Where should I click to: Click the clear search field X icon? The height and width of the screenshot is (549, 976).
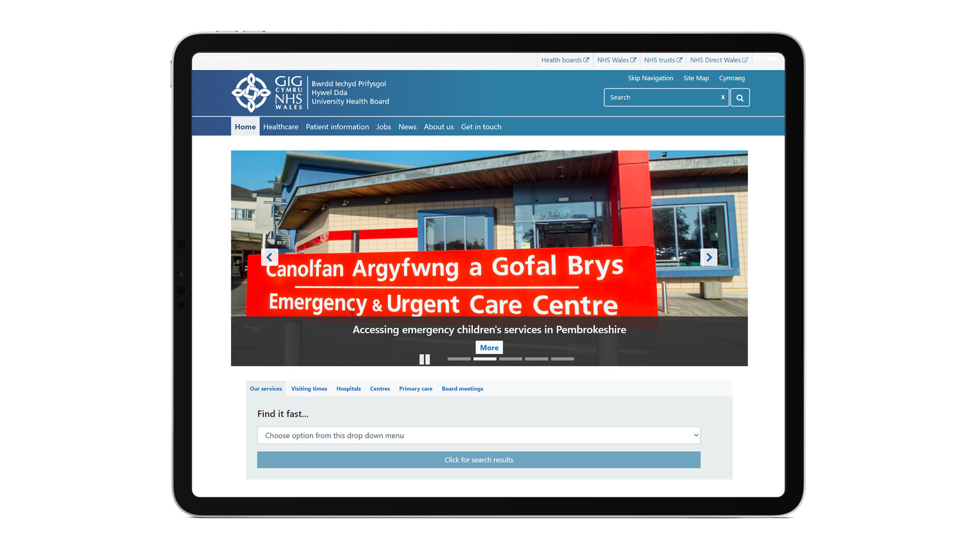(x=723, y=97)
